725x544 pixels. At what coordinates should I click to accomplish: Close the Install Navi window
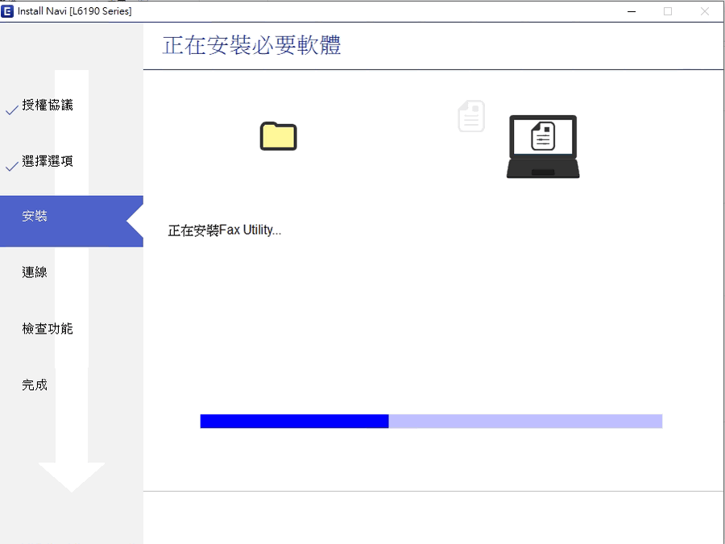(705, 11)
